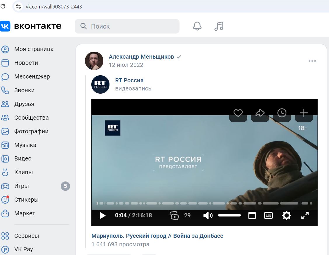Click the Клипы sidebar icon

coord(5,172)
